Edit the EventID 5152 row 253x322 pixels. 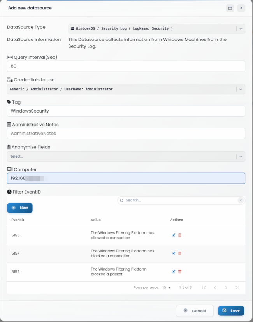click(173, 272)
